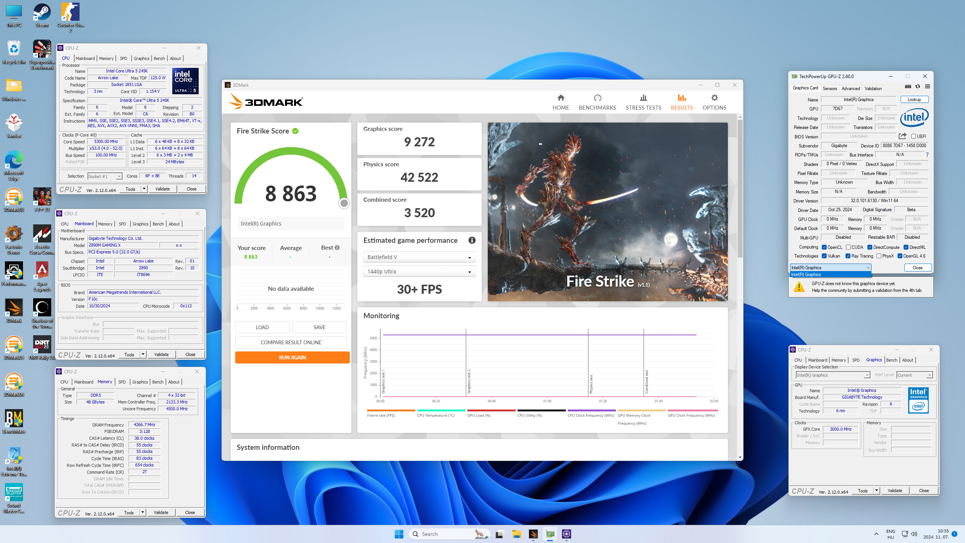Image resolution: width=965 pixels, height=543 pixels.
Task: Open SPD tab in CPU-Z Mainboard window
Action: coord(122,224)
